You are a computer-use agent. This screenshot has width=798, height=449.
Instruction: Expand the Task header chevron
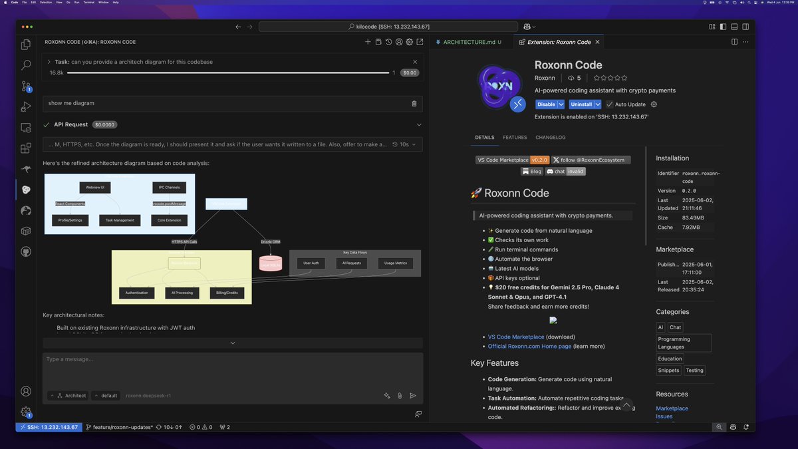49,62
